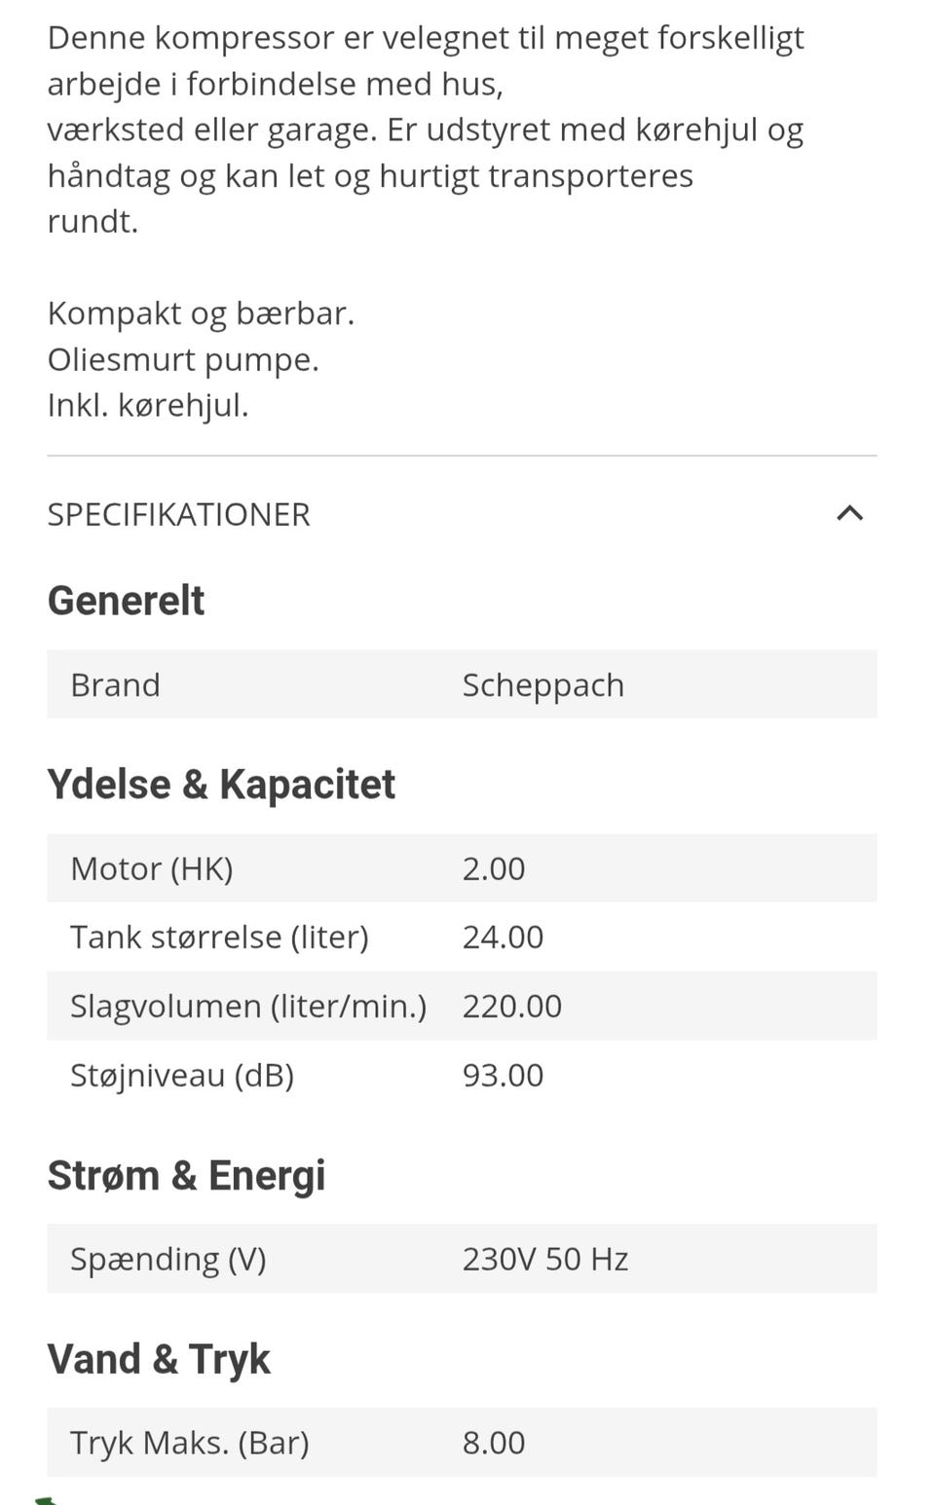This screenshot has height=1505, width=935.
Task: Click the Strøm & Energi heading
Action: coord(186,1176)
